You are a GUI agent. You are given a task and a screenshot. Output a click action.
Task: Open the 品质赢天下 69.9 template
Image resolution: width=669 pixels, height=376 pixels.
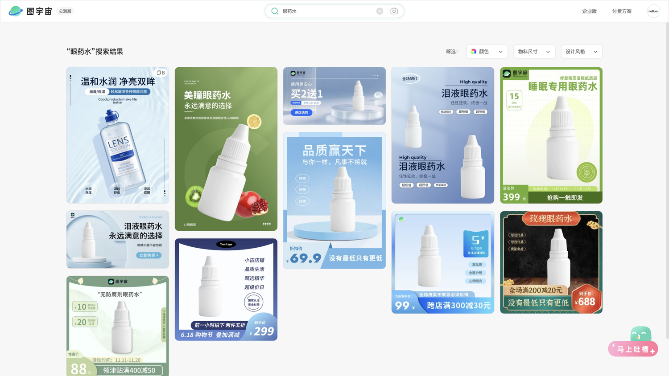click(334, 200)
